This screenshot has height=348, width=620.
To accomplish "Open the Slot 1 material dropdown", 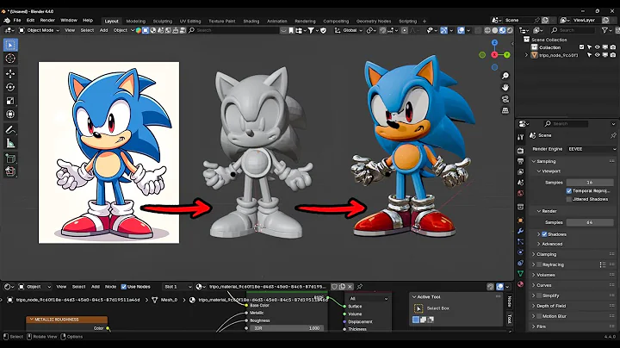I will pyautogui.click(x=177, y=287).
